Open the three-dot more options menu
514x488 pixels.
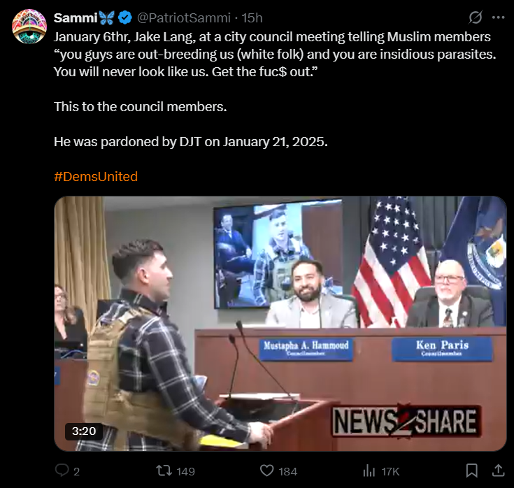(x=498, y=17)
